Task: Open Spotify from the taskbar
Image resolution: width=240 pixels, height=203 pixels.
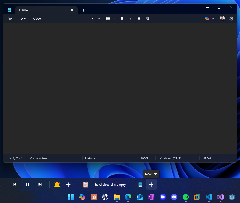Action: [x=186, y=197]
